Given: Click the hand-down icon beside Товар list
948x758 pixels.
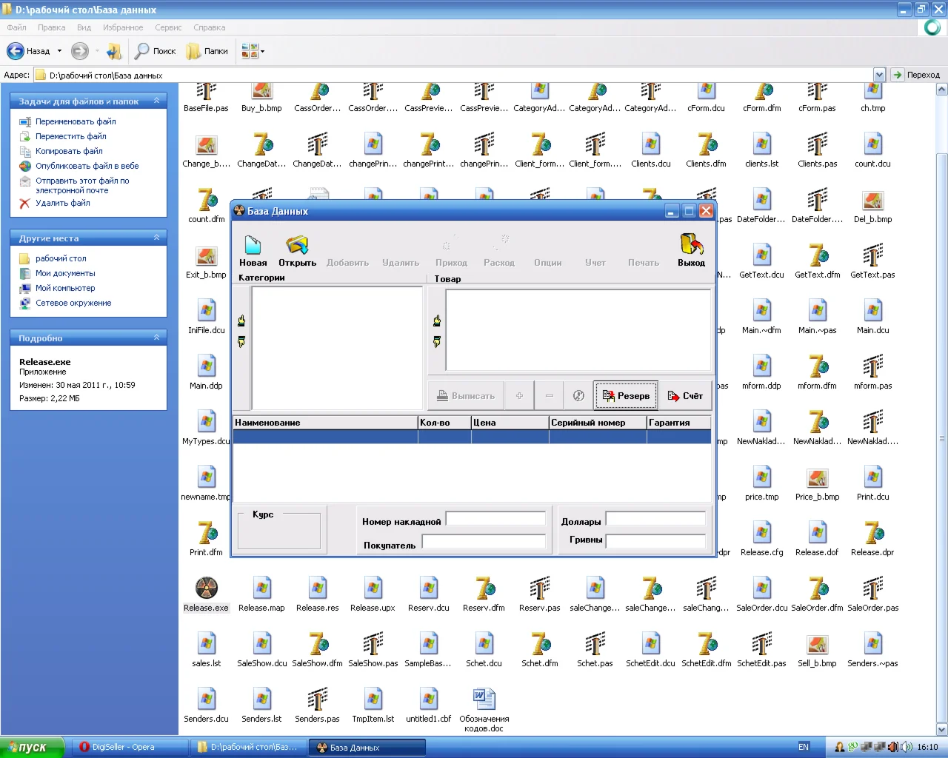Looking at the screenshot, I should tap(437, 342).
